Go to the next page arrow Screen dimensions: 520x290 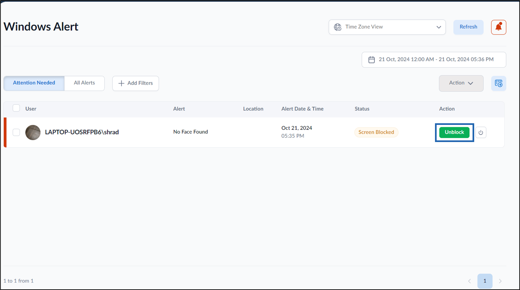point(500,281)
